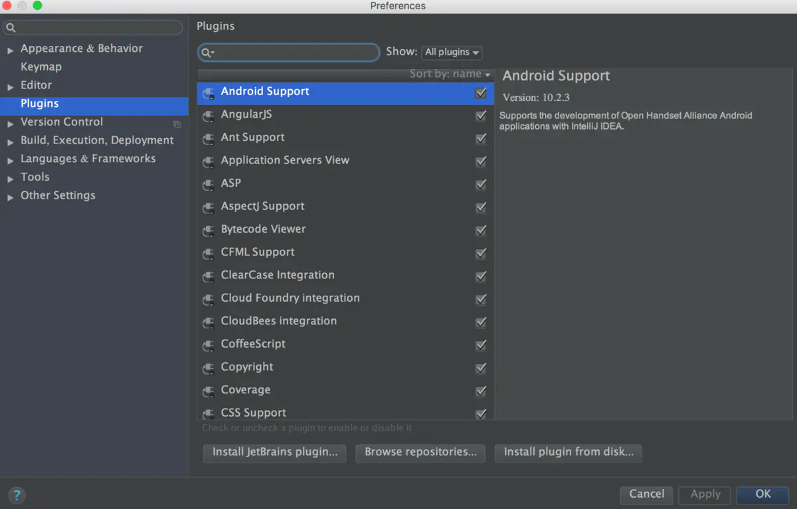Open Languages & Frameworks settings
The image size is (797, 509).
88,159
